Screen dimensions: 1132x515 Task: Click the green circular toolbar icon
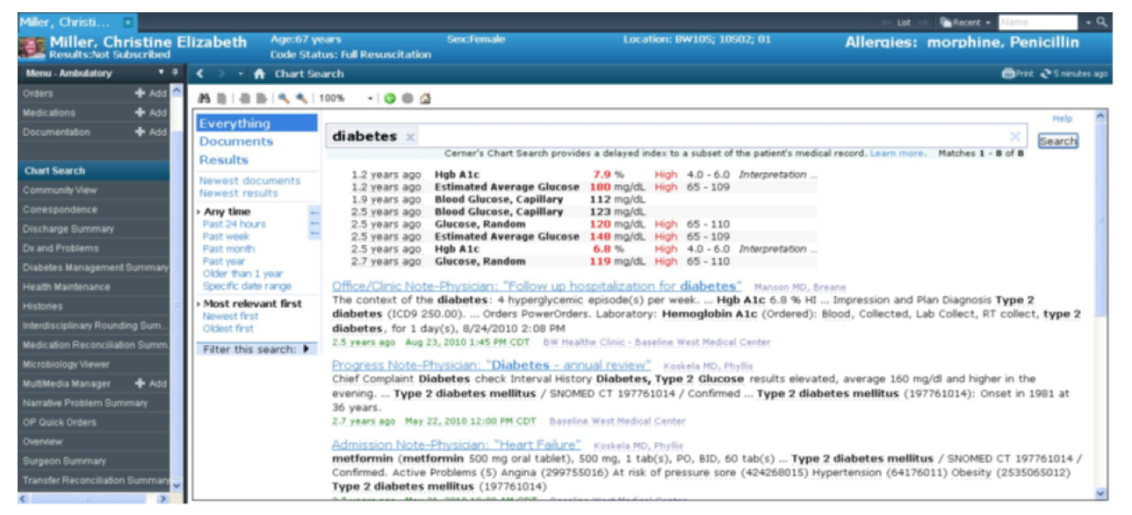(x=389, y=98)
